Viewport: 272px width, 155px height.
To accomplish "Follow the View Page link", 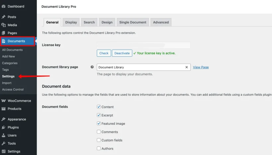I will click(201, 67).
